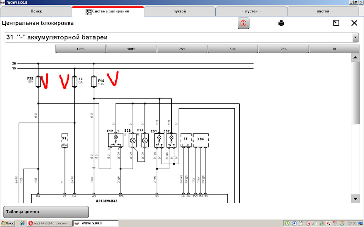
Task: Click the scrollbar down arrow
Action: [355, 199]
